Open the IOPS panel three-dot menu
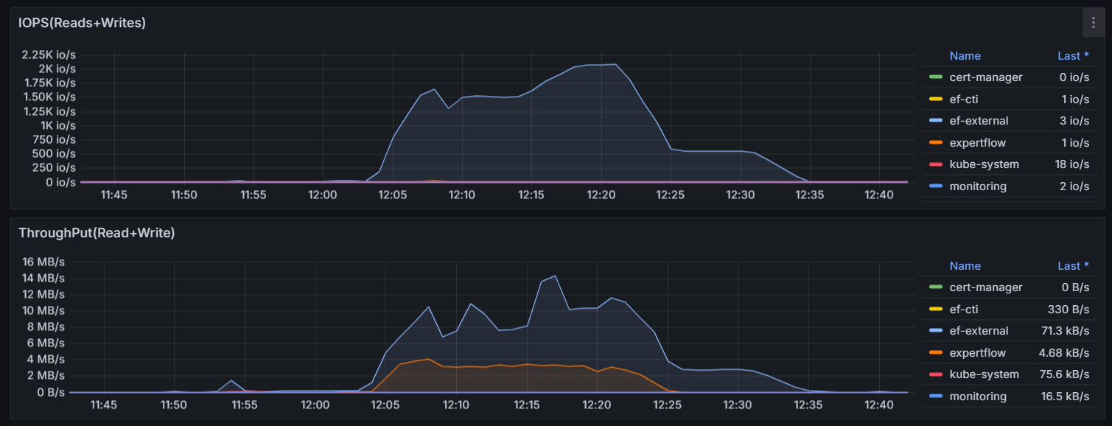This screenshot has width=1112, height=426. (1093, 23)
